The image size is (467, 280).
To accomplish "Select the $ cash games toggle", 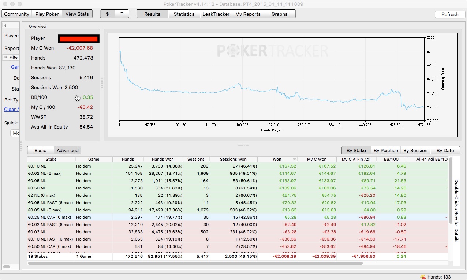I will [x=107, y=14].
